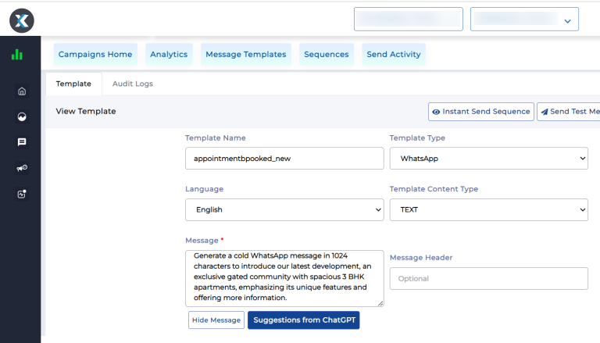The image size is (600, 343).
Task: Click the Send Test Message button
Action: (569, 112)
